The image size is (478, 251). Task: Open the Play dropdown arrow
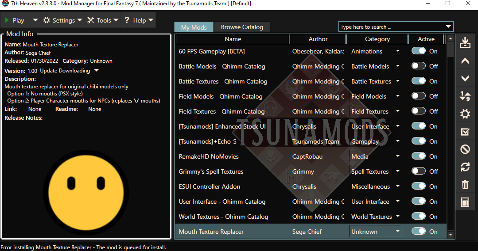(35, 20)
